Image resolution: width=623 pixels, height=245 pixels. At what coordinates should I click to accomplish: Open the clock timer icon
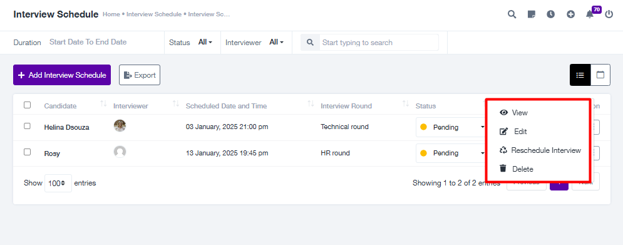(x=551, y=14)
